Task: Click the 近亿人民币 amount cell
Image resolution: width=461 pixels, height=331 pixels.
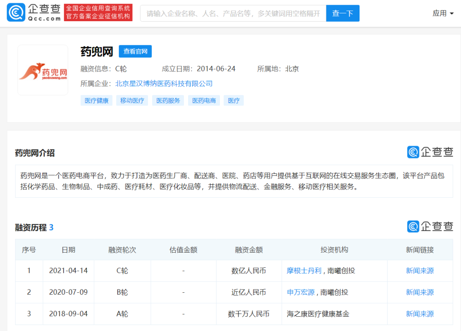Action: (249, 292)
